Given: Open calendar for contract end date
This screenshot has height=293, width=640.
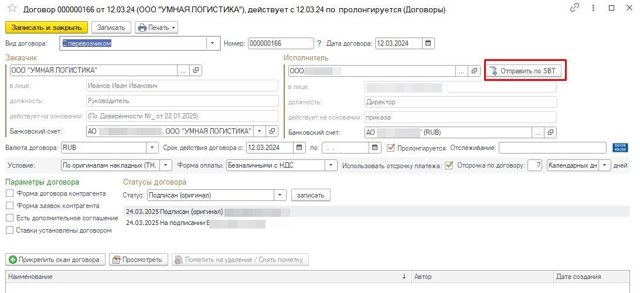Looking at the screenshot, I should click(x=375, y=148).
